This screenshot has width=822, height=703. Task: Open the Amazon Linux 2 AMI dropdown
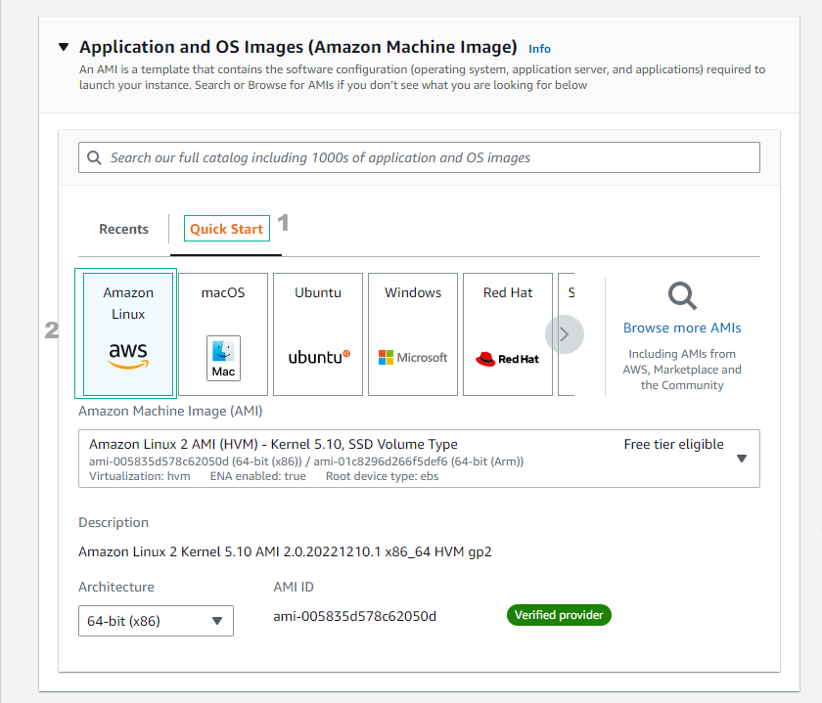tap(419, 459)
